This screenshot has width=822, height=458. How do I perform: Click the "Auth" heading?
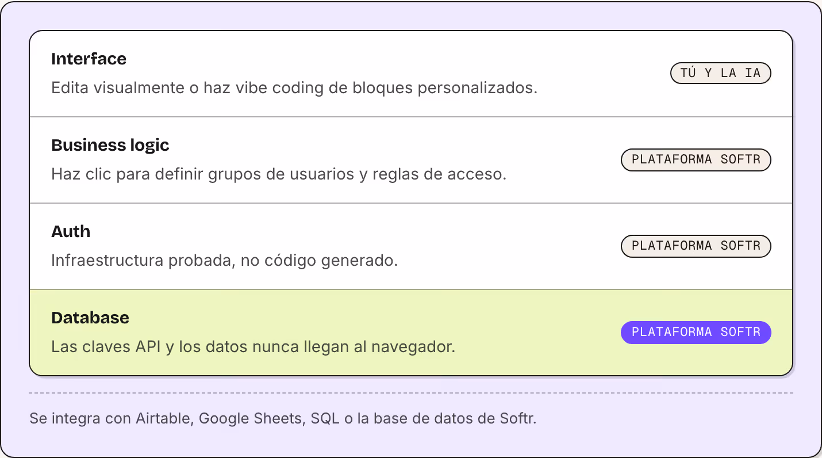[x=71, y=231]
